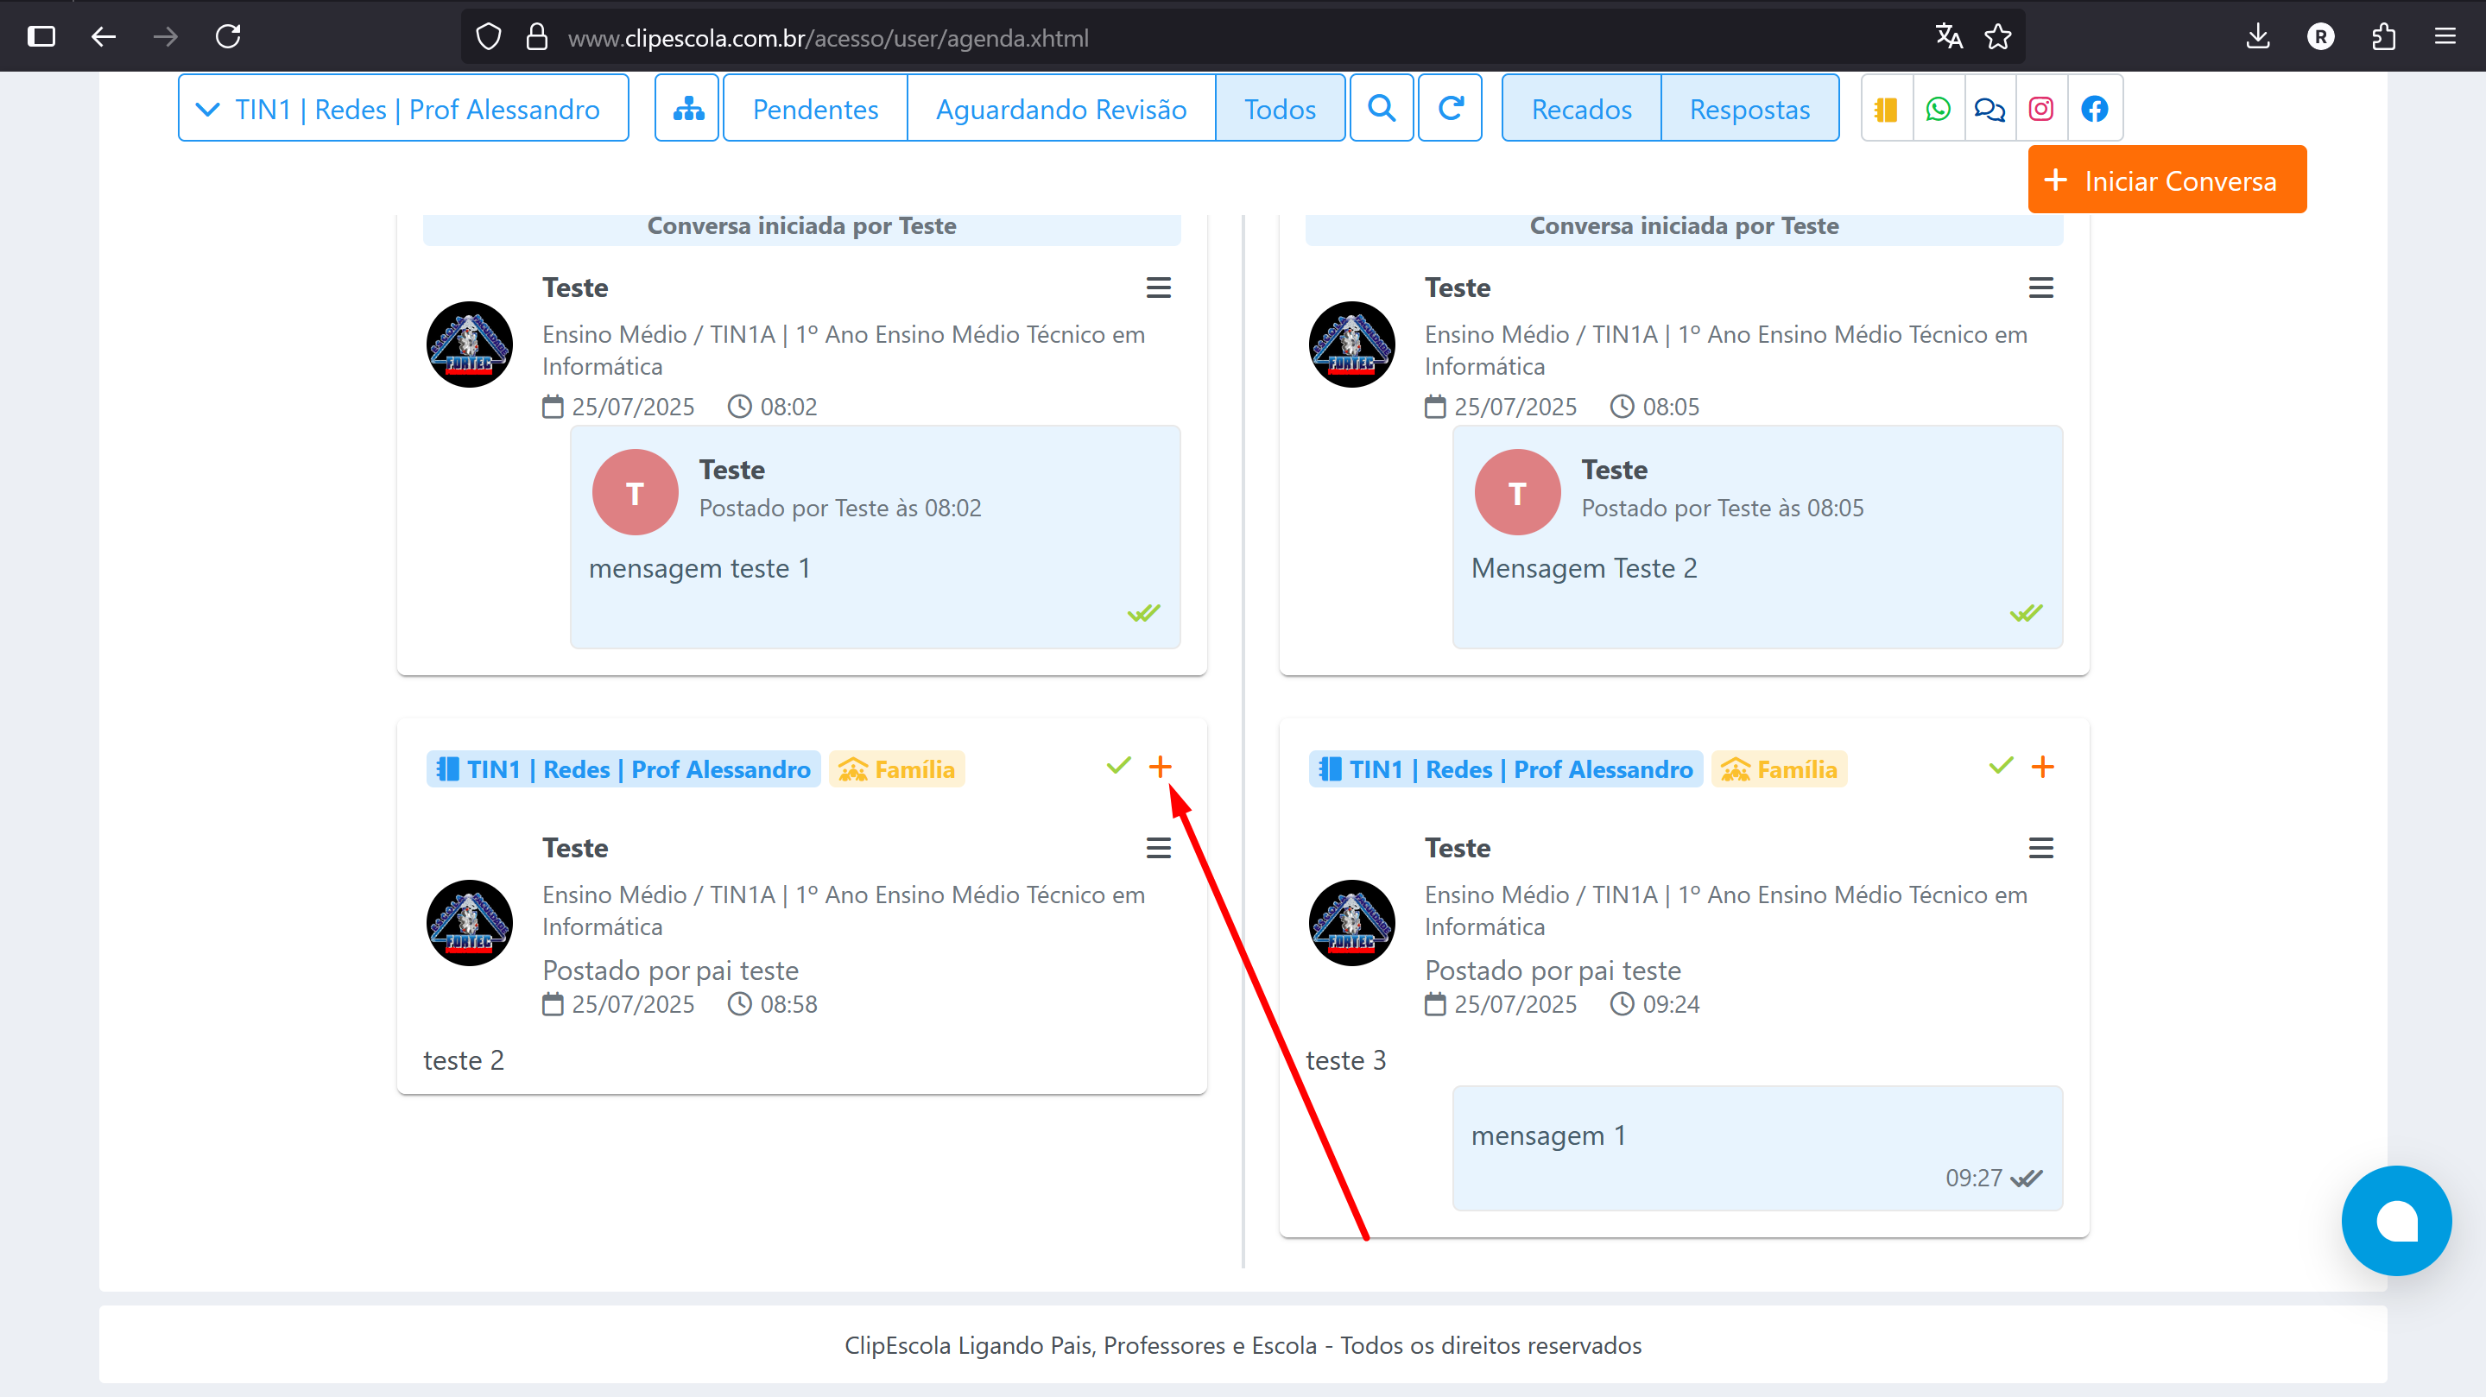
Task: Open hamburger menu on mensagem teste 1 card
Action: (x=1158, y=288)
